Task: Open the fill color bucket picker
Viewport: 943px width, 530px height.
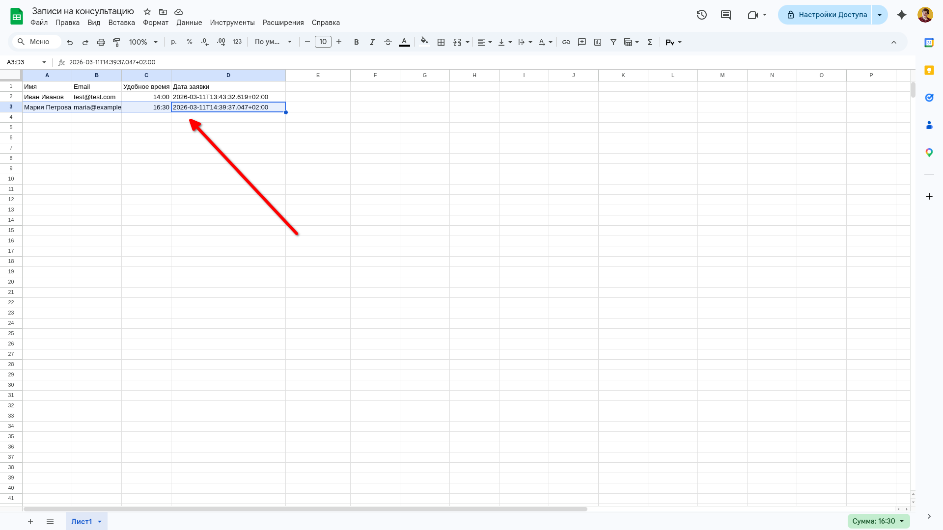Action: (424, 42)
